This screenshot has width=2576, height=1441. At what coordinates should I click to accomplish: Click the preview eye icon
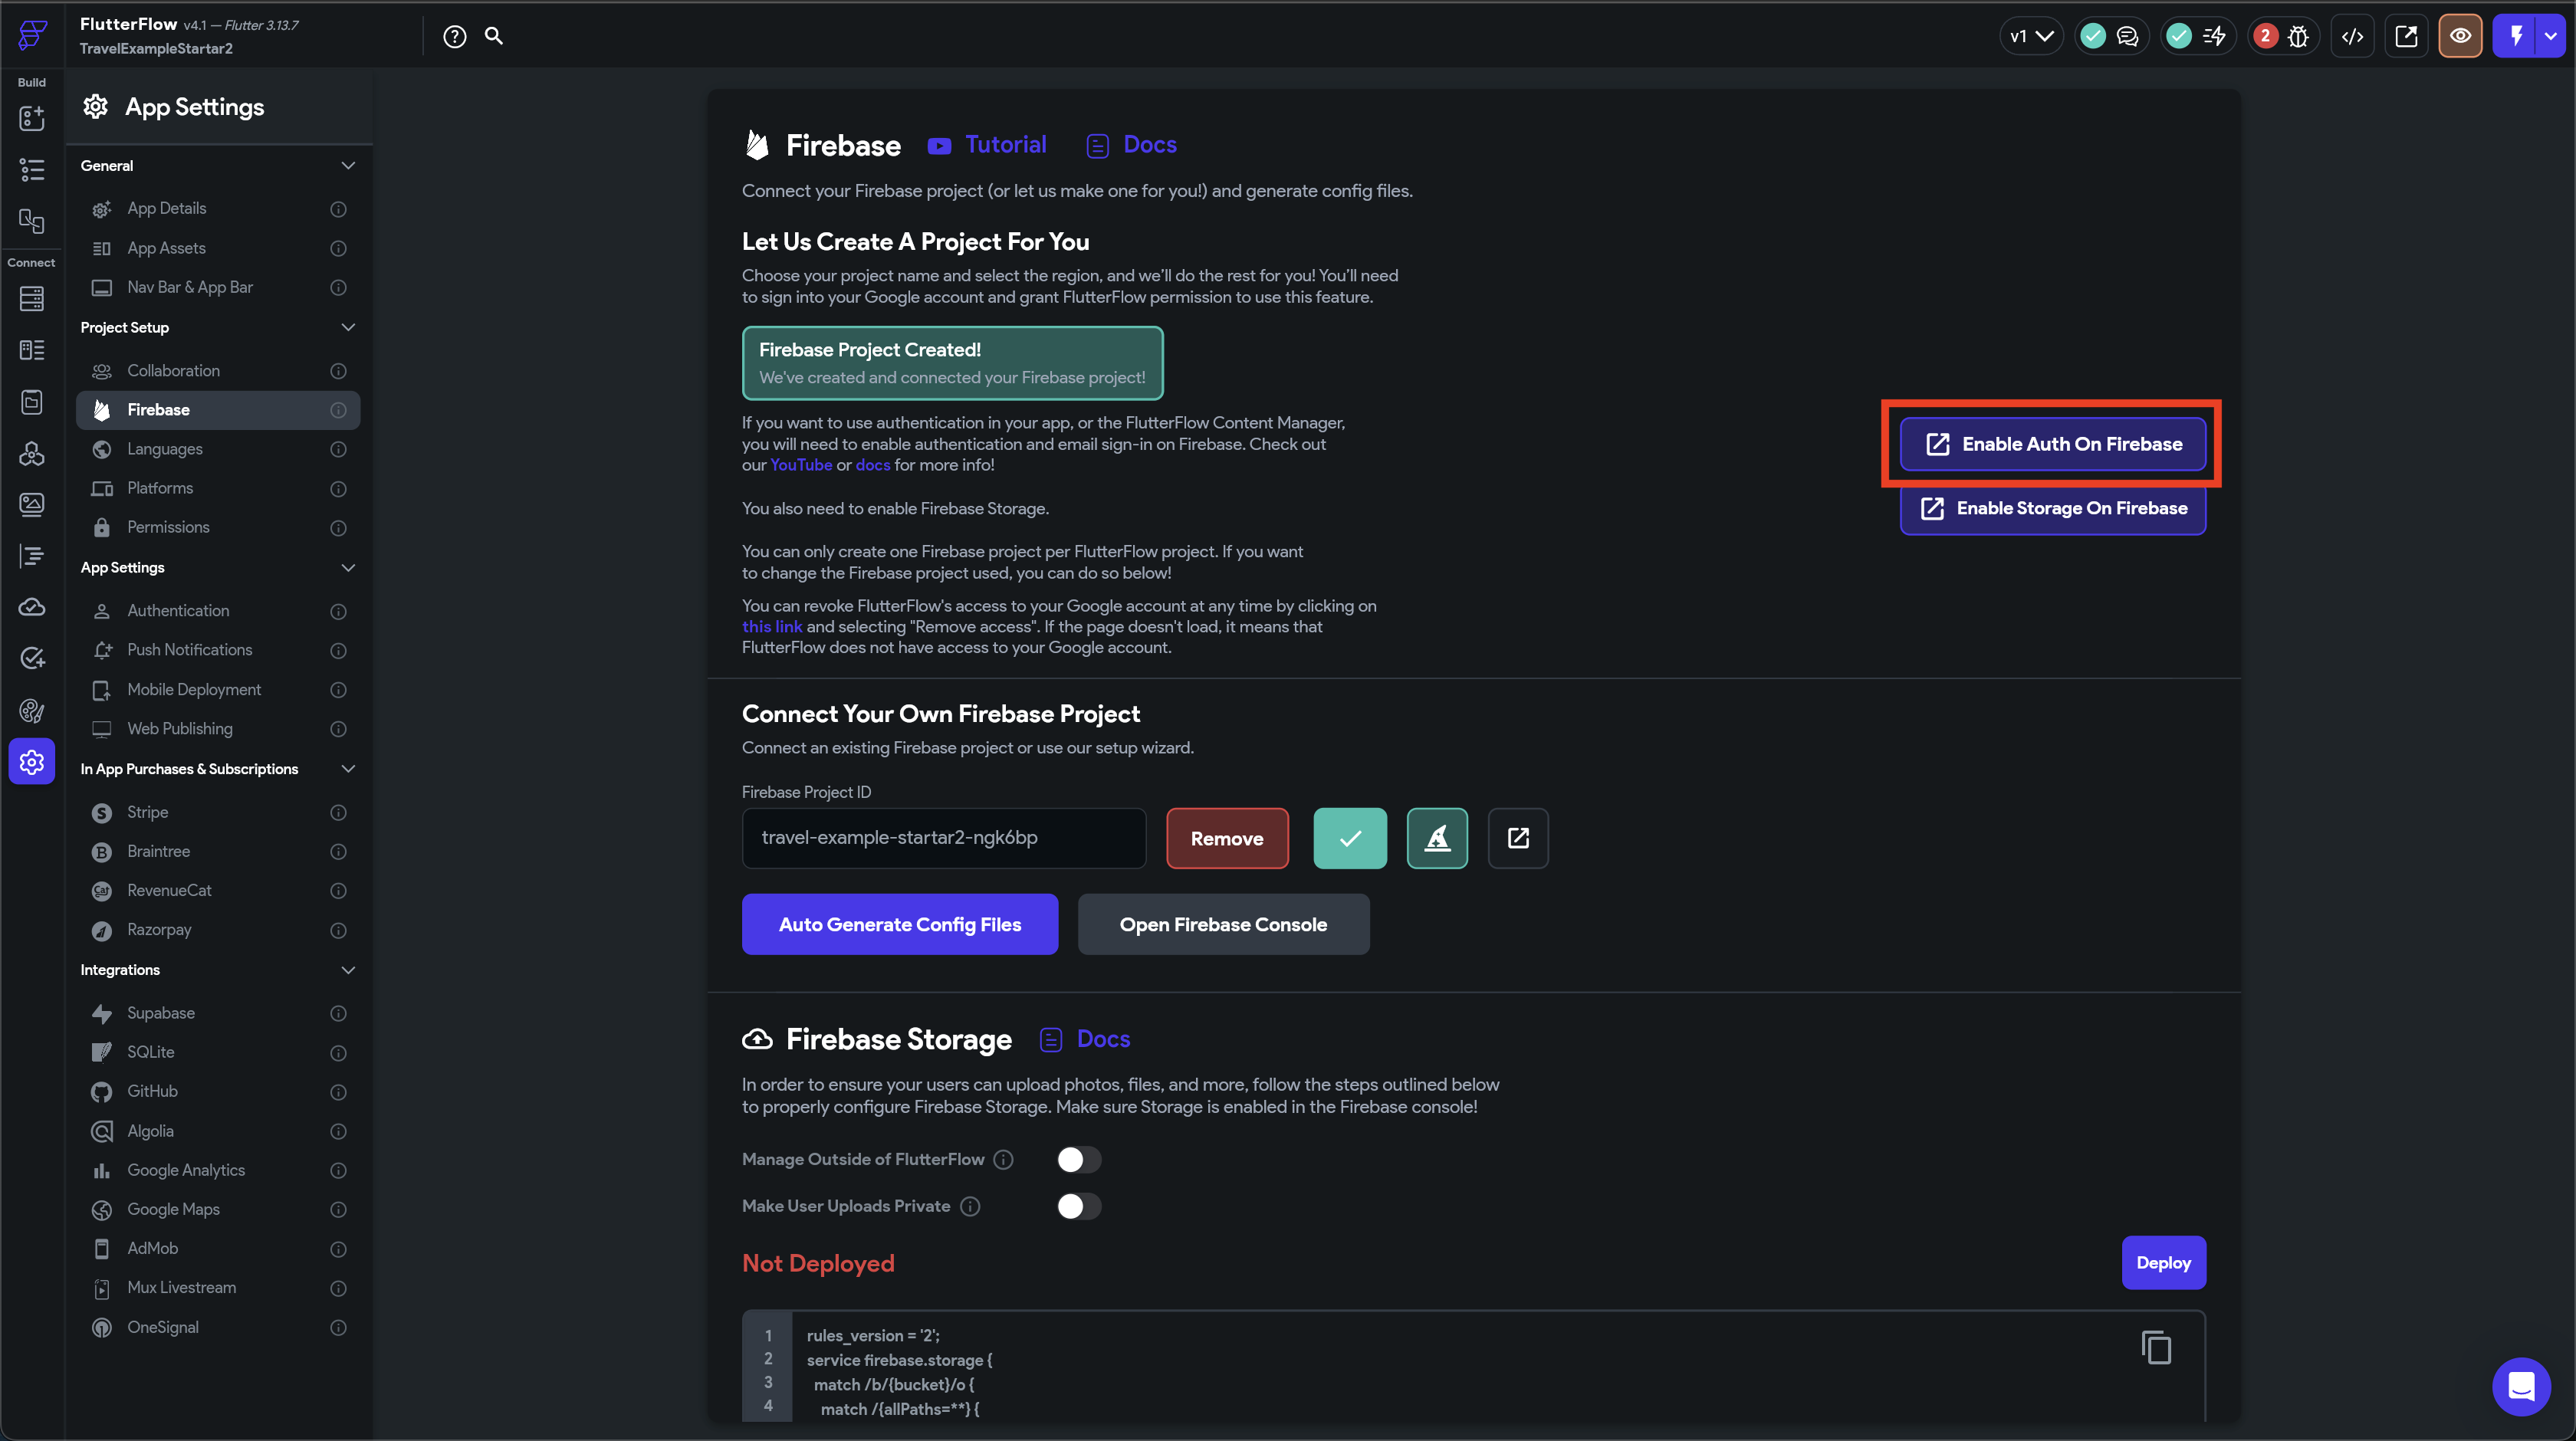(2460, 36)
